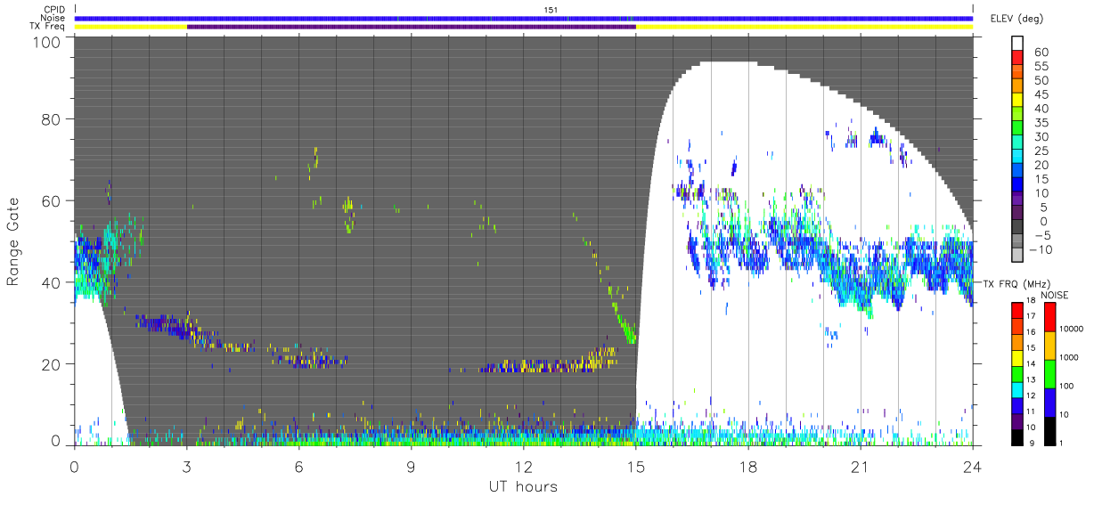This screenshot has width=1094, height=505.
Task: Click the UT hours axis title
Action: [x=524, y=486]
